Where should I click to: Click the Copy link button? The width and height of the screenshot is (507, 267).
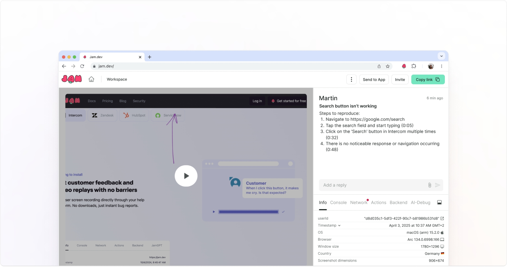[x=428, y=80]
